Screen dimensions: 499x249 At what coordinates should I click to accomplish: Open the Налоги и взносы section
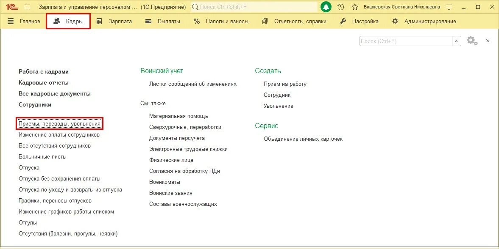coord(227,21)
